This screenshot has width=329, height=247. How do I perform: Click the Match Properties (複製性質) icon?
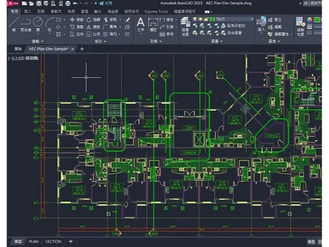[300, 26]
